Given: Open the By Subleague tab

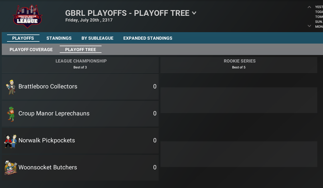Looking at the screenshot, I should (97, 38).
